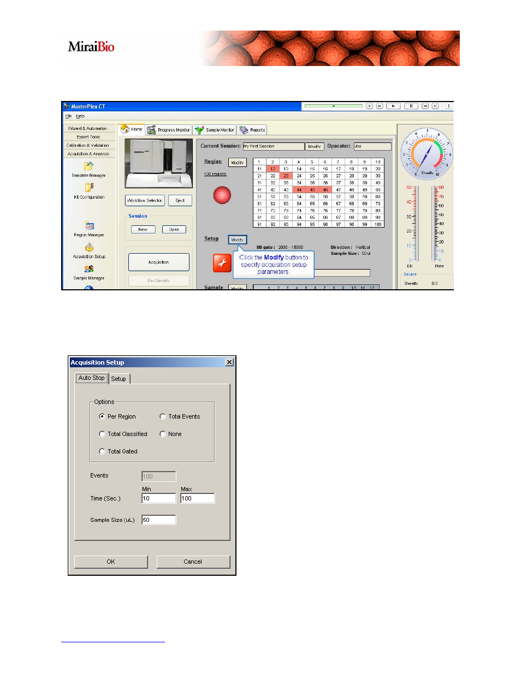This screenshot has width=521, height=674.
Task: Click the Acquisition button
Action: (159, 262)
